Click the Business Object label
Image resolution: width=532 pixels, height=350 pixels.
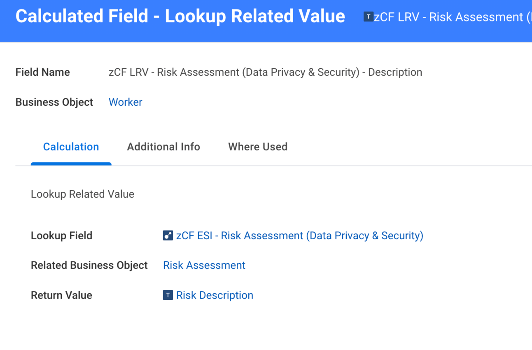pos(54,102)
